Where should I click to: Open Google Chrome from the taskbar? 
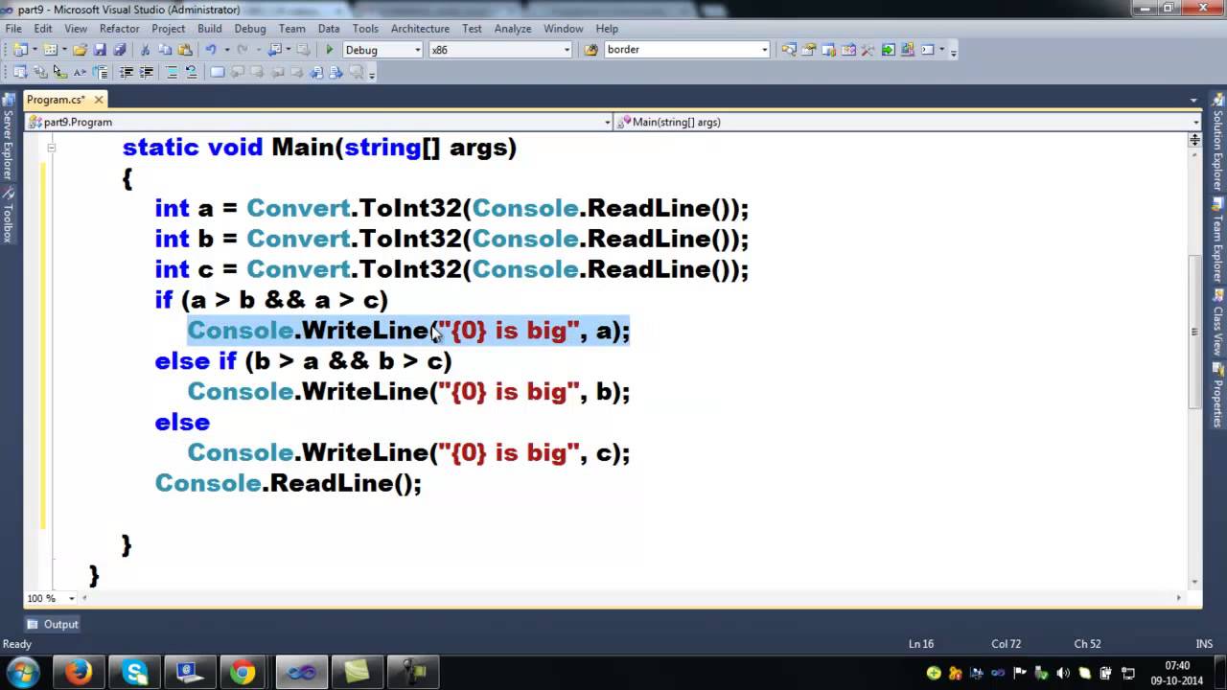pyautogui.click(x=243, y=672)
